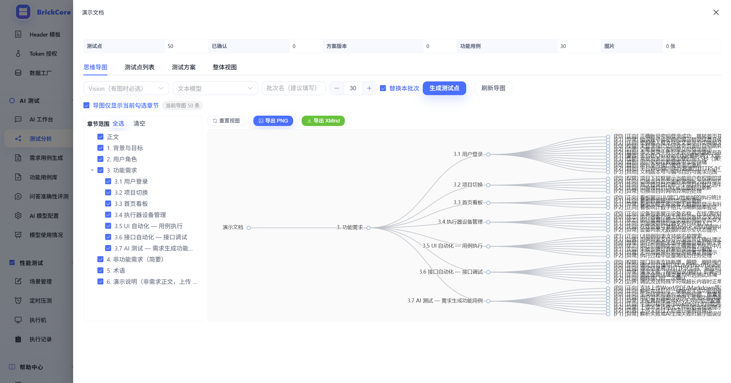This screenshot has width=731, height=383.
Task: Click the 性能测试 section icon
Action: tap(12, 262)
